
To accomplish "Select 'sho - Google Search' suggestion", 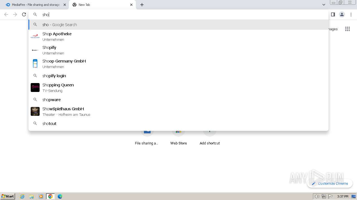I will (x=178, y=25).
